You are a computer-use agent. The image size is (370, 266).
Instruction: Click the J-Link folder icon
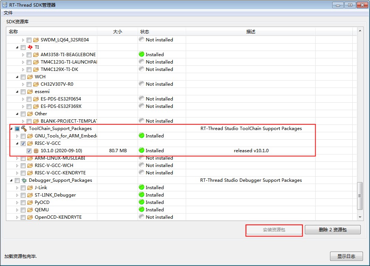tap(30, 188)
